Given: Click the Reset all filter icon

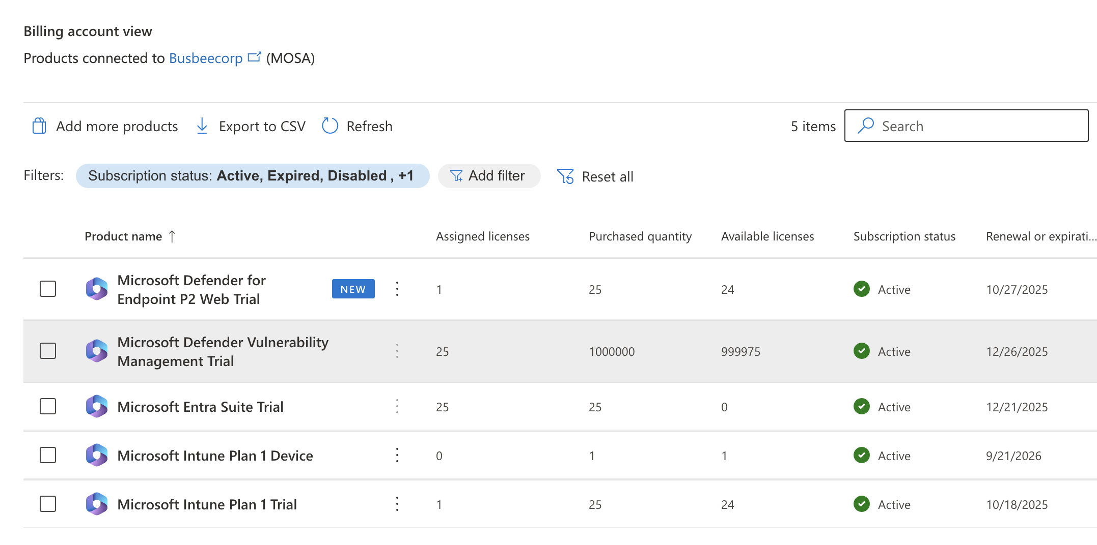Looking at the screenshot, I should (565, 176).
